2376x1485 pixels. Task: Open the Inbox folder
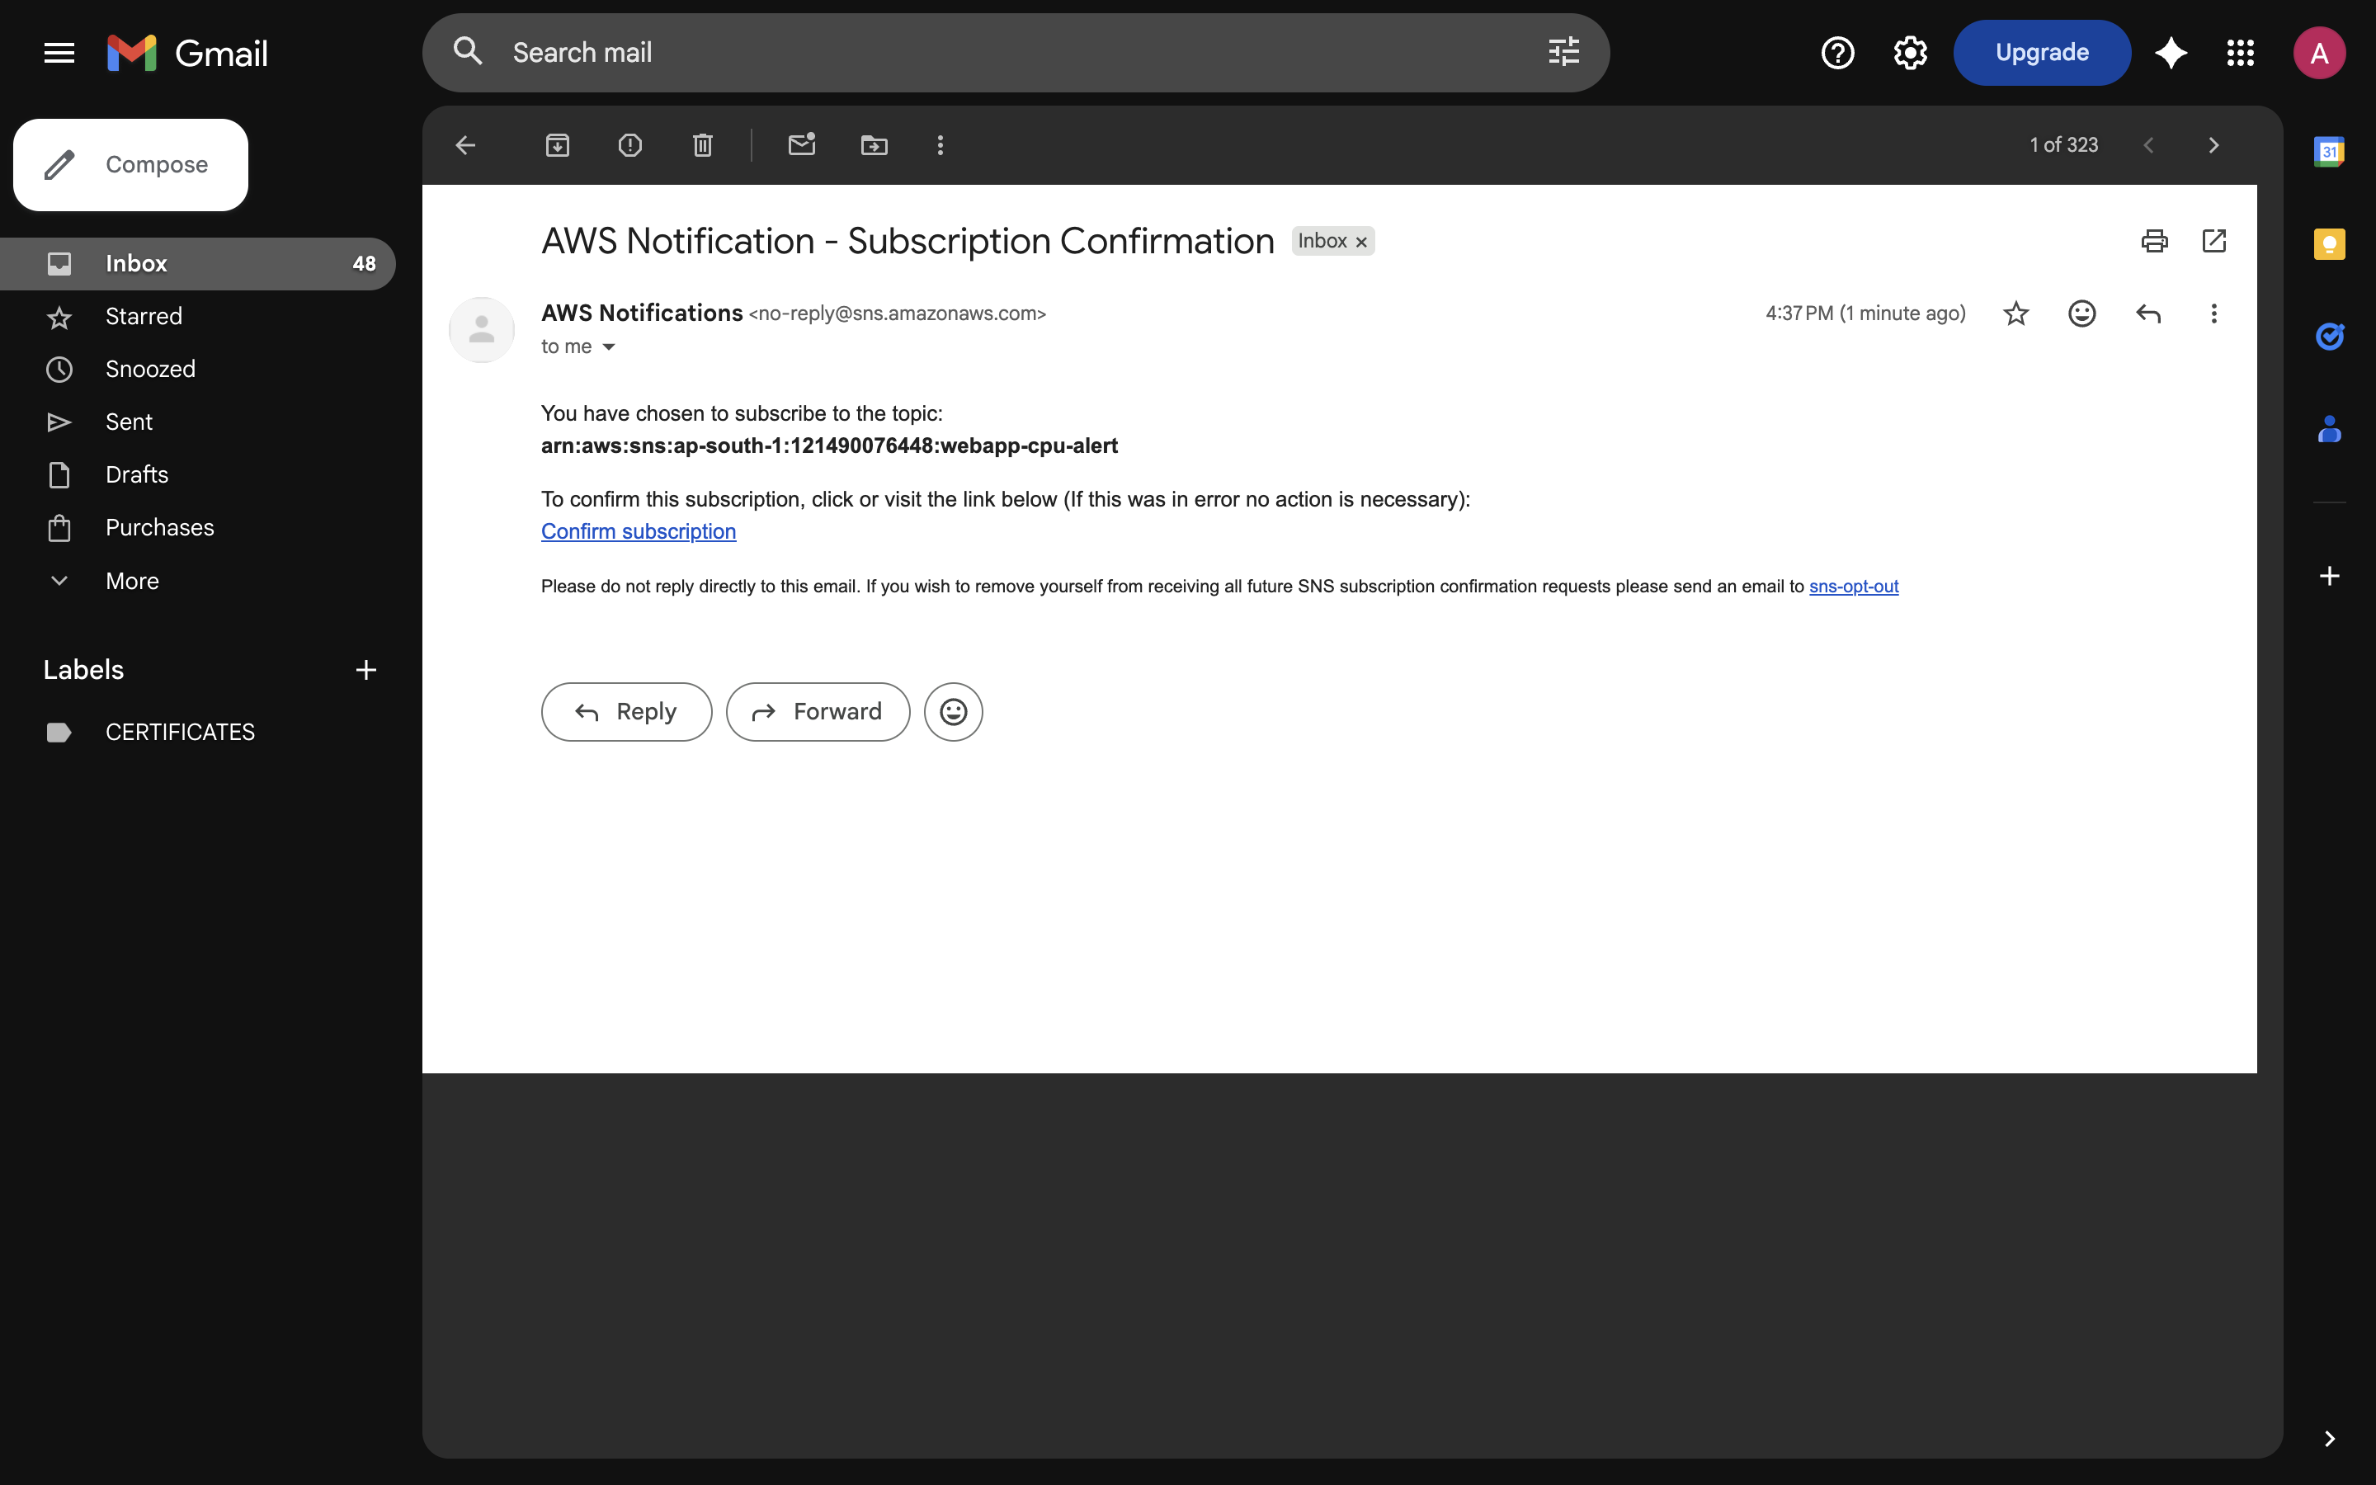tap(136, 262)
